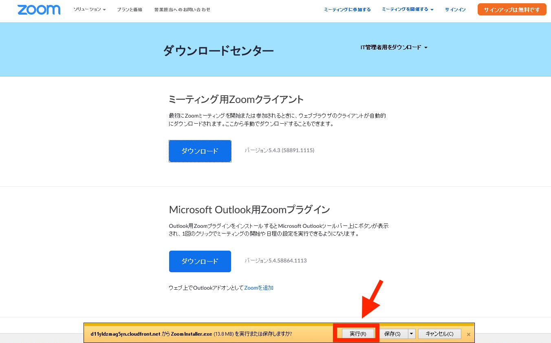Image resolution: width=551 pixels, height=343 pixels.
Task: Download the Outlook Zoom plugin
Action: tap(200, 261)
